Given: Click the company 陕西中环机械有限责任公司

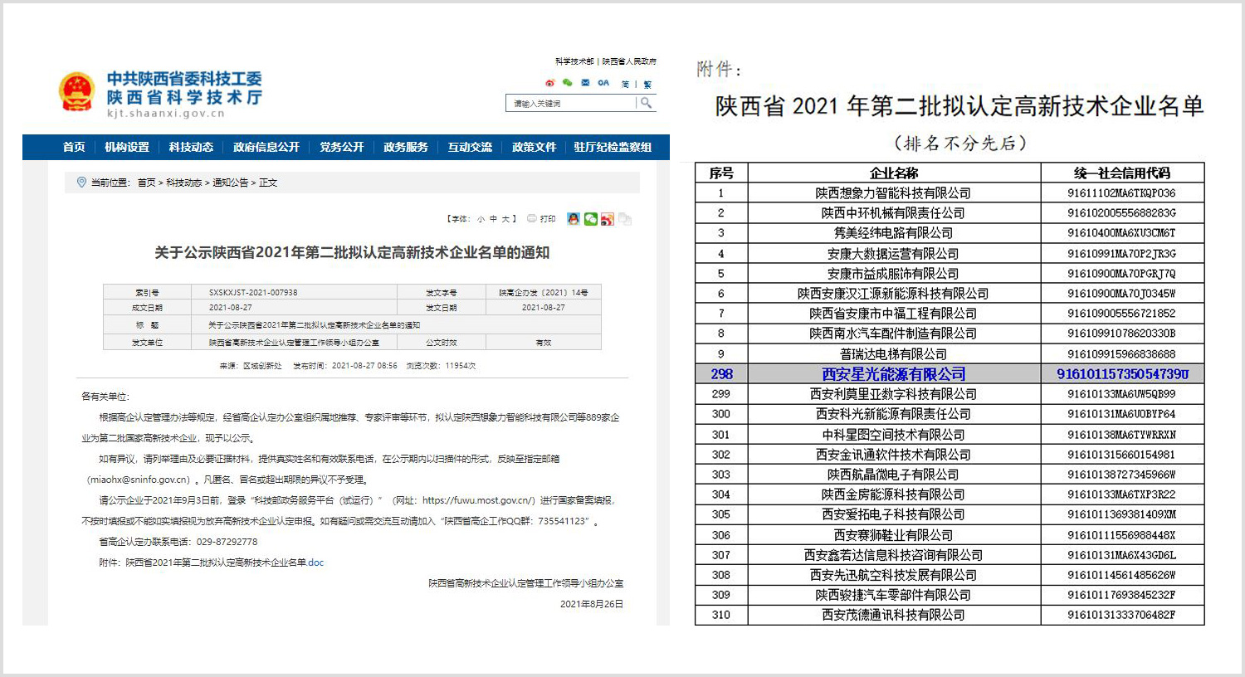Looking at the screenshot, I should coord(893,213).
